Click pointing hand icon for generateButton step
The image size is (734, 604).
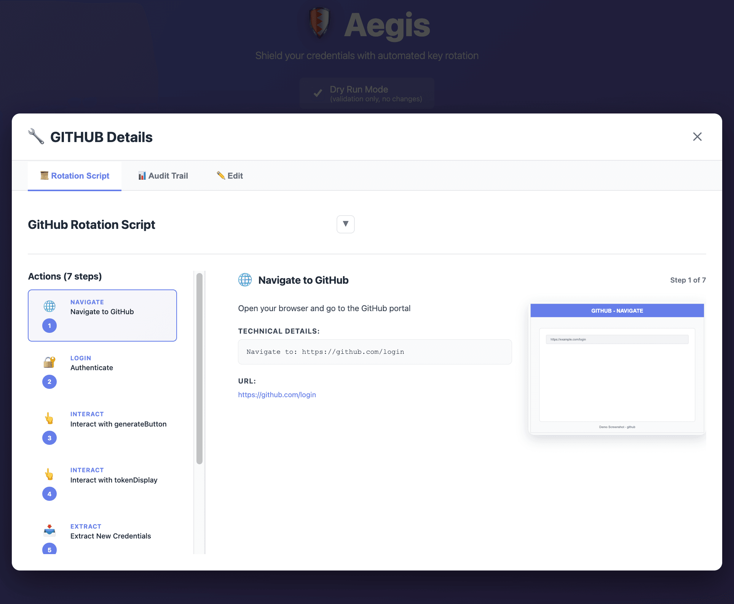(49, 418)
